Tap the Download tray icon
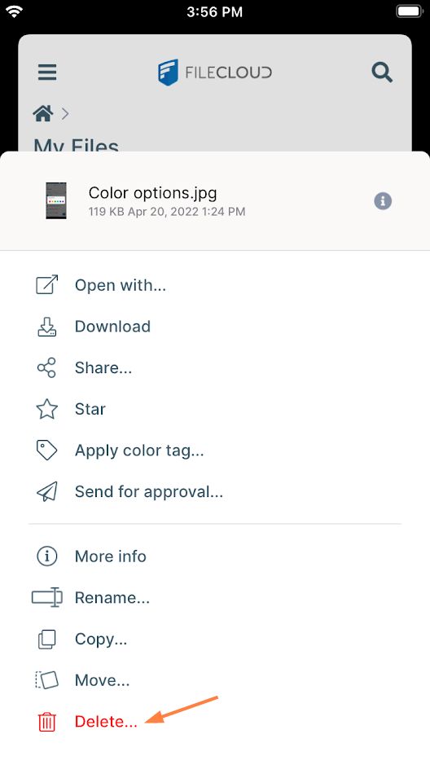The image size is (430, 765). tap(47, 327)
